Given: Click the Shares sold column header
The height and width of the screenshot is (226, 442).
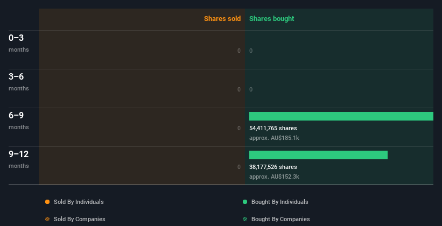Looking at the screenshot, I should pos(222,19).
